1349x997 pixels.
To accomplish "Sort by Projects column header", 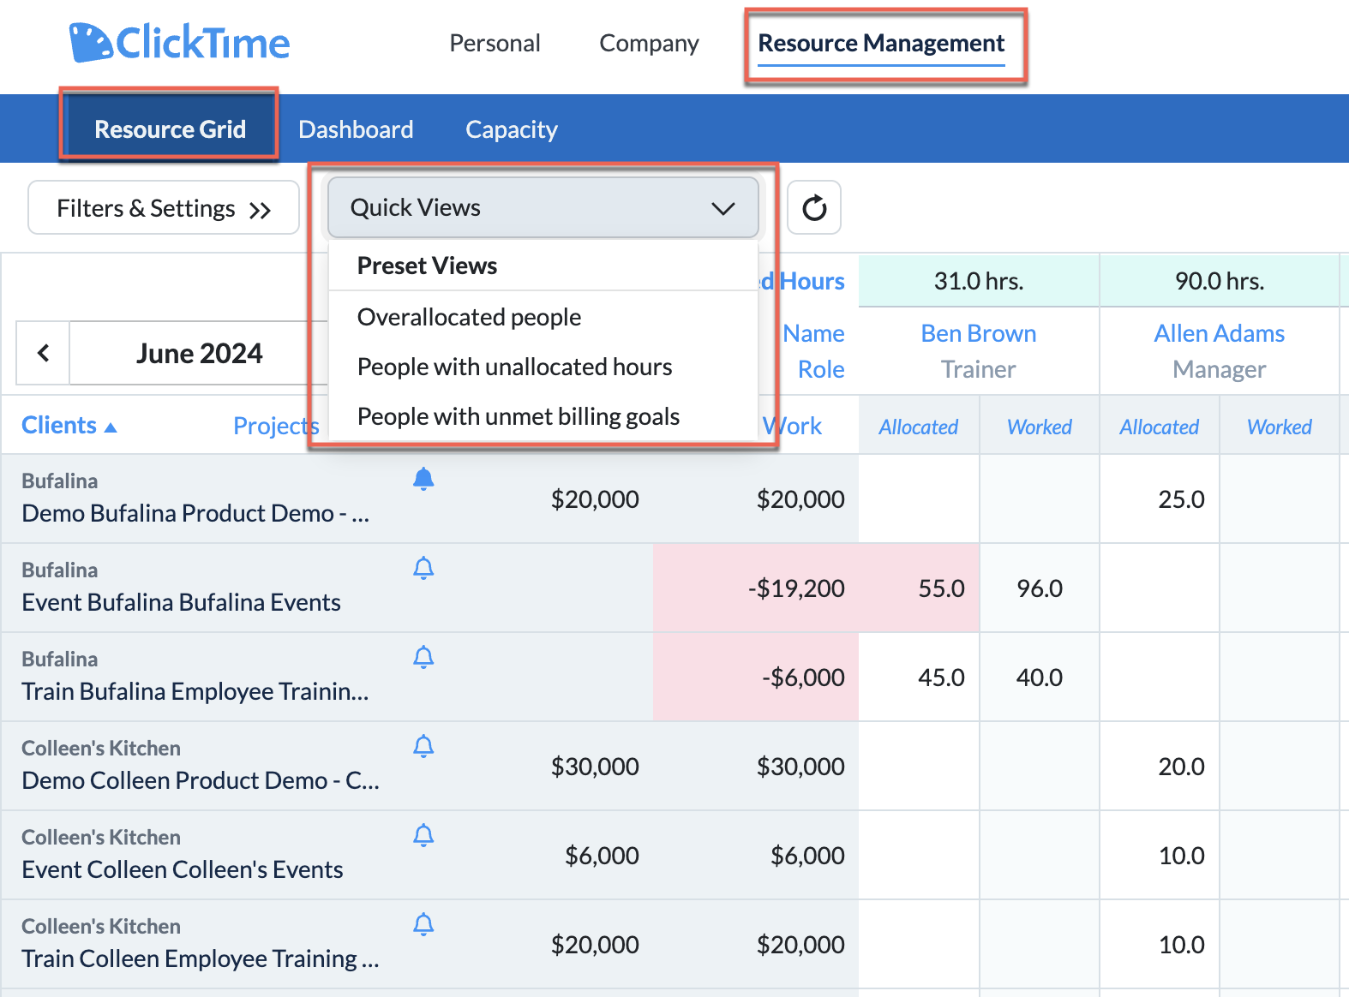I will coord(276,426).
